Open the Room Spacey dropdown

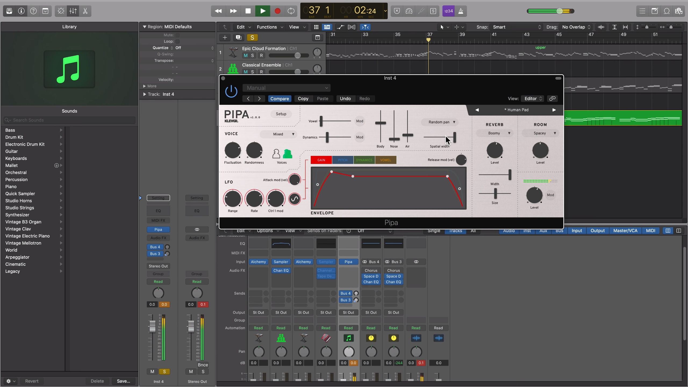coord(540,133)
